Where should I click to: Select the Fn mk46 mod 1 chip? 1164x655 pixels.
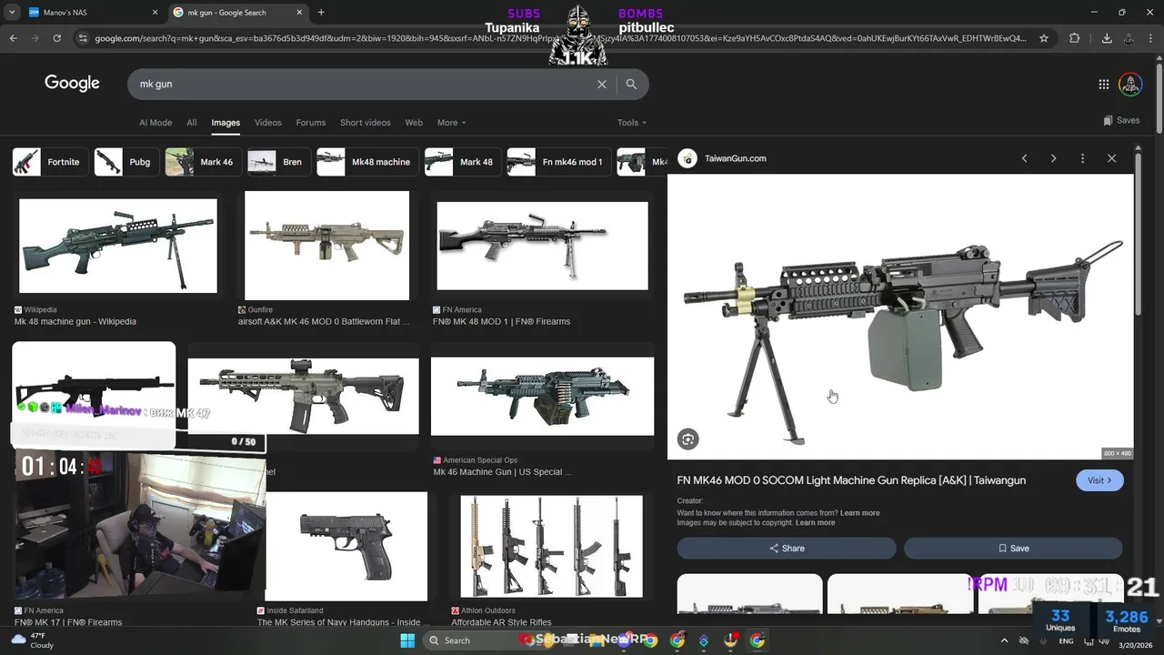pyautogui.click(x=559, y=162)
